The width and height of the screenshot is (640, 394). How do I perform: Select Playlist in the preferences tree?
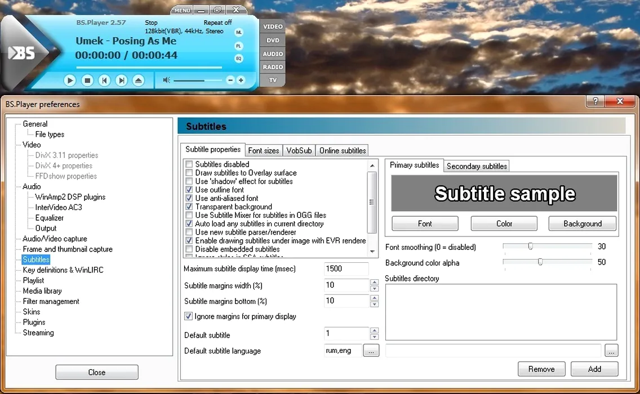pyautogui.click(x=33, y=280)
